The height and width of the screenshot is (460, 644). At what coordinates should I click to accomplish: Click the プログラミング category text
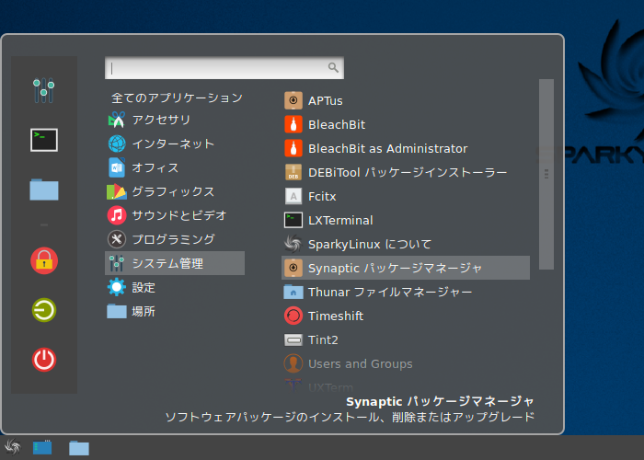pos(173,239)
